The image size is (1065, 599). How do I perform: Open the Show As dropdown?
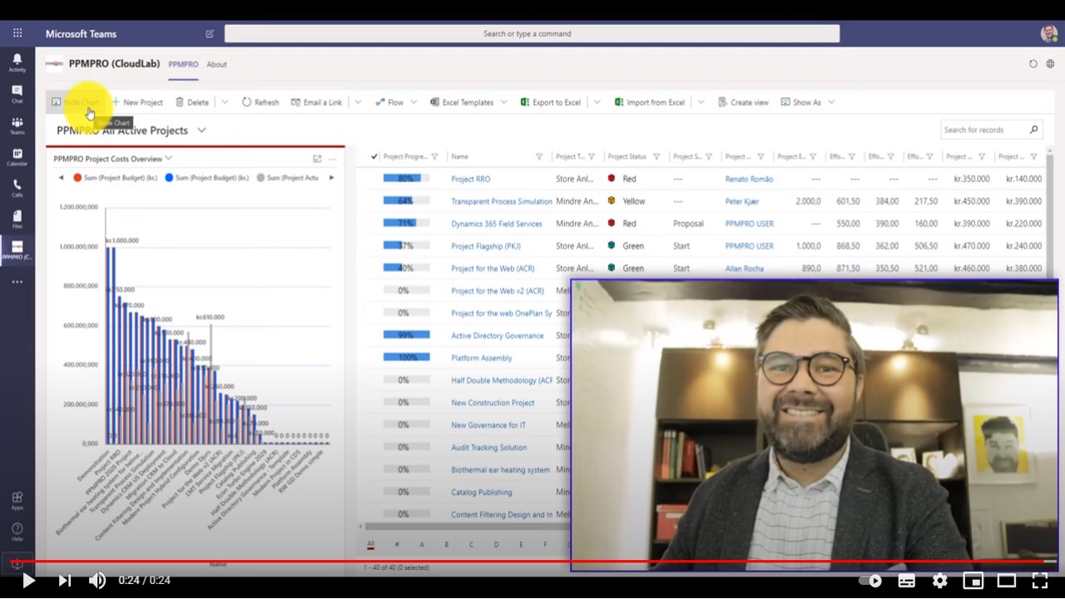tap(808, 102)
